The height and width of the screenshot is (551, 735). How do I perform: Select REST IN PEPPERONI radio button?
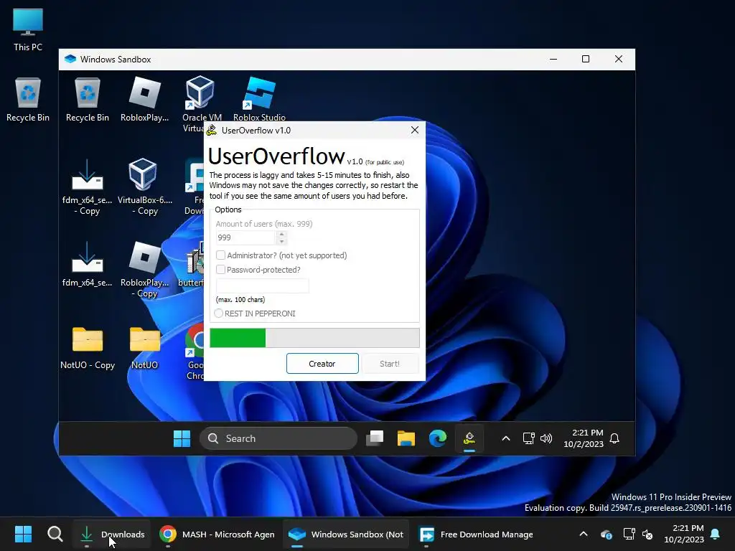click(x=218, y=314)
